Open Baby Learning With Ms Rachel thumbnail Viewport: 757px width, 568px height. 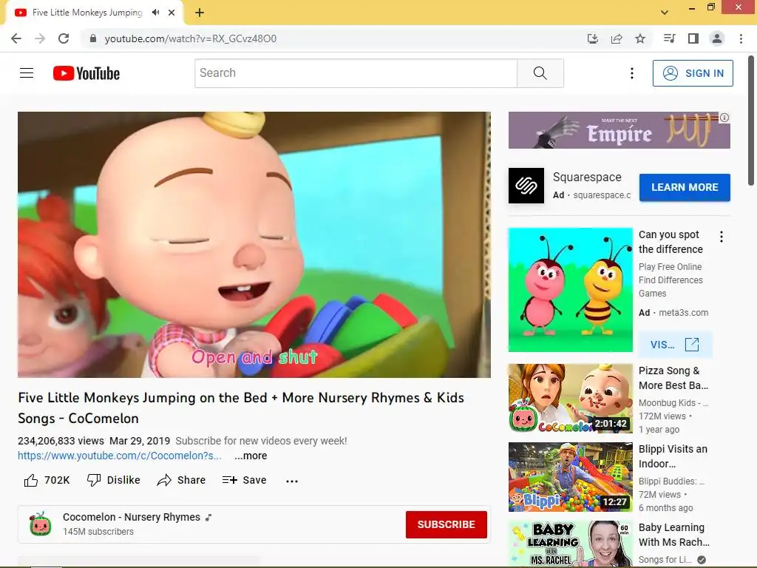[x=570, y=544]
